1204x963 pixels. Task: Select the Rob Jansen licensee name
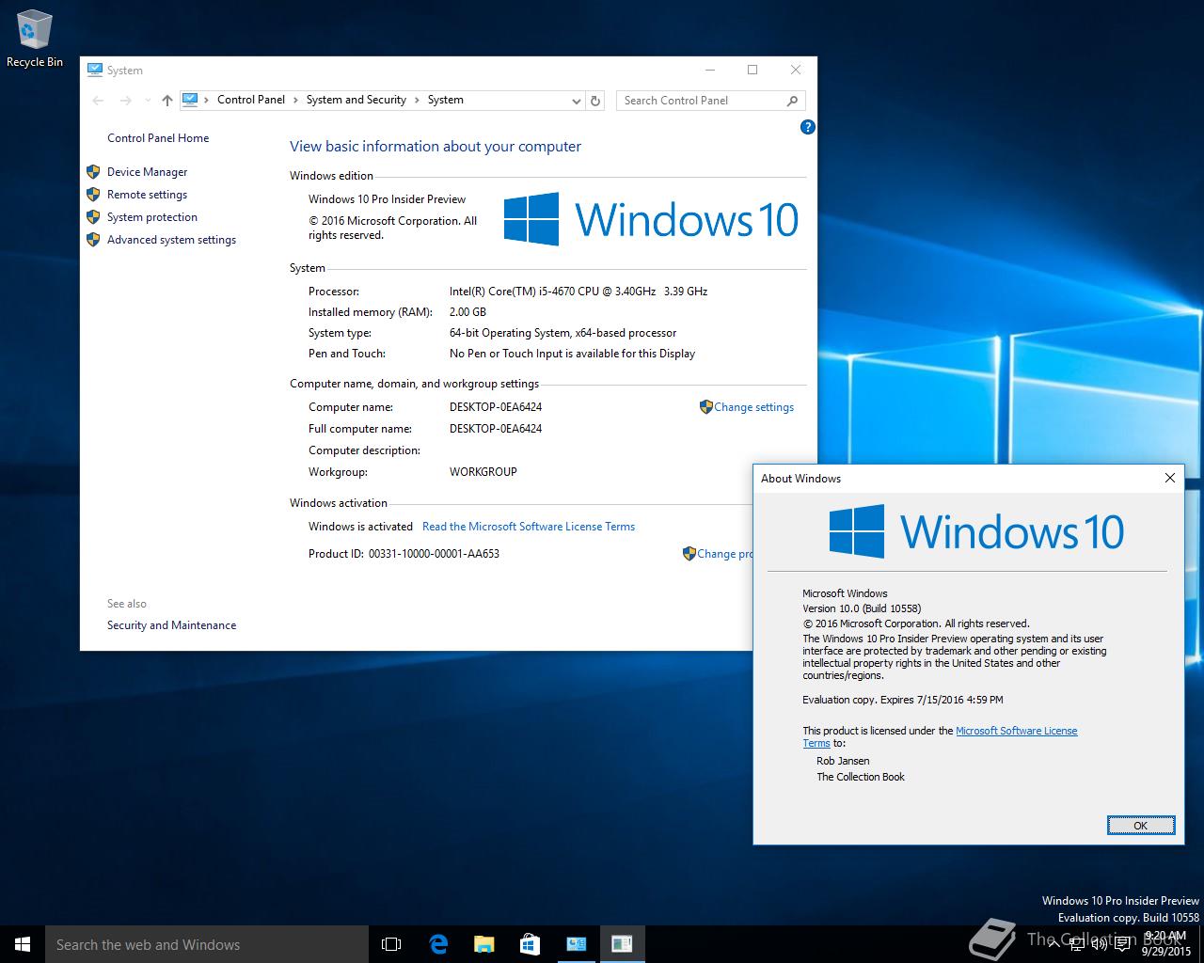click(843, 761)
